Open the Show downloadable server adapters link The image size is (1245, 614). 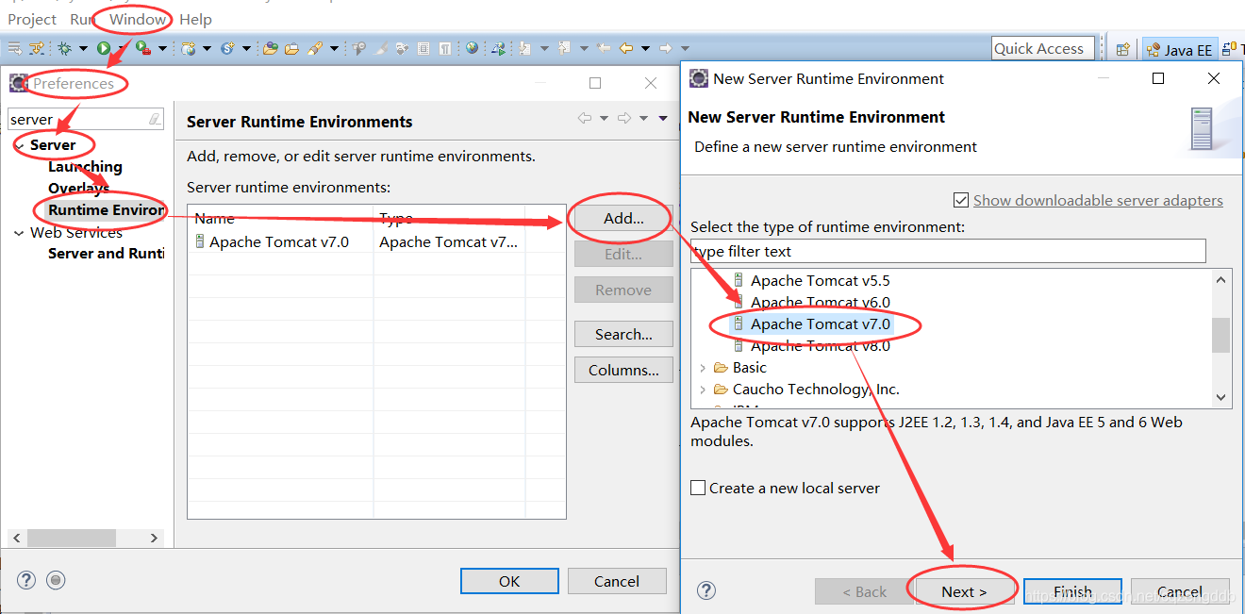1098,200
